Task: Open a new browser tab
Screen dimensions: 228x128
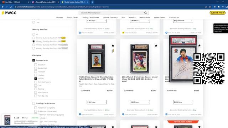Action: [x=92, y=2]
